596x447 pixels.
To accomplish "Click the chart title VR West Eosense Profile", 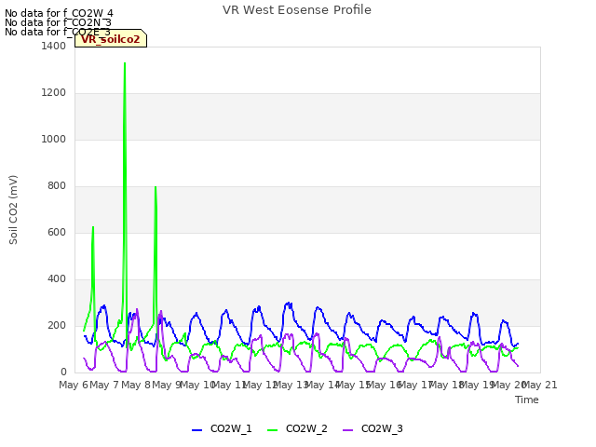I will [297, 10].
